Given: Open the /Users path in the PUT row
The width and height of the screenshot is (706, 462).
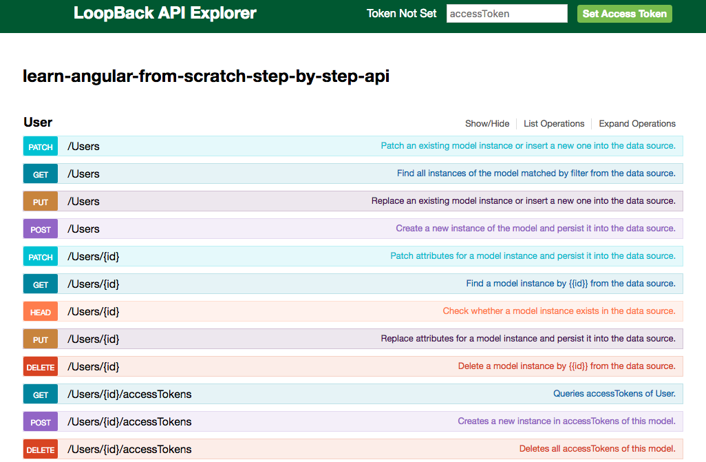Looking at the screenshot, I should click(x=83, y=202).
